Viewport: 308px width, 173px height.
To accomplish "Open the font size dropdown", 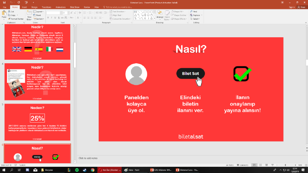I will tap(68, 13).
